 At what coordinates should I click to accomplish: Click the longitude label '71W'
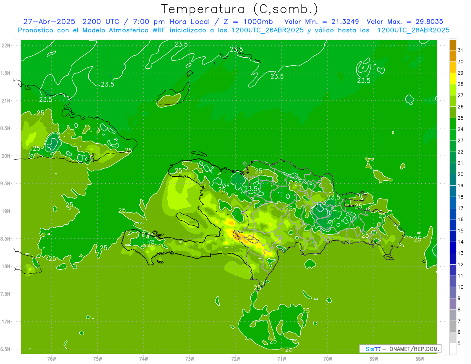281,359
